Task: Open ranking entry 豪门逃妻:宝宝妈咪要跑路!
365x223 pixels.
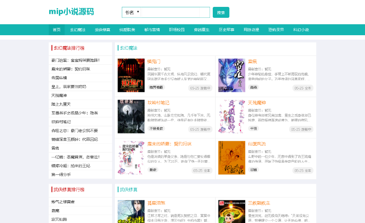Action: 76,60
